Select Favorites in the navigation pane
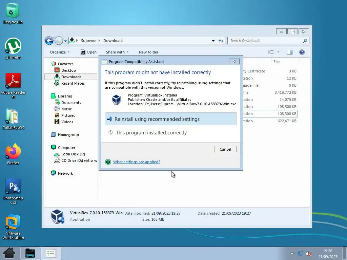The image size is (347, 260). (x=62, y=64)
